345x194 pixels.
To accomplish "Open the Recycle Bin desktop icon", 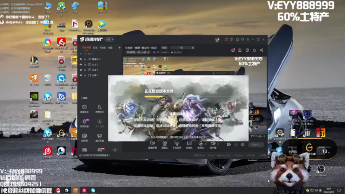I will pyautogui.click(x=47, y=80).
